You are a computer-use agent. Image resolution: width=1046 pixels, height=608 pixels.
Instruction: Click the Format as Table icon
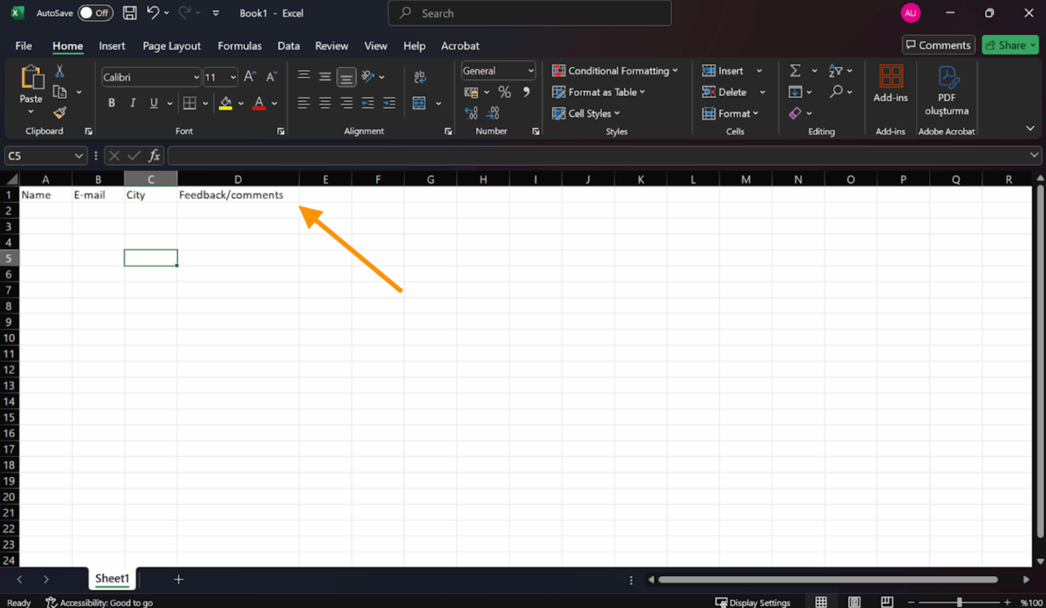559,92
